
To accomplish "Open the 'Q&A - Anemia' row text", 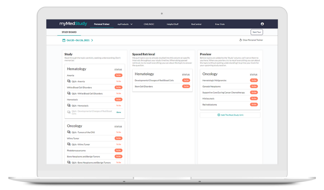I will tap(78, 81).
